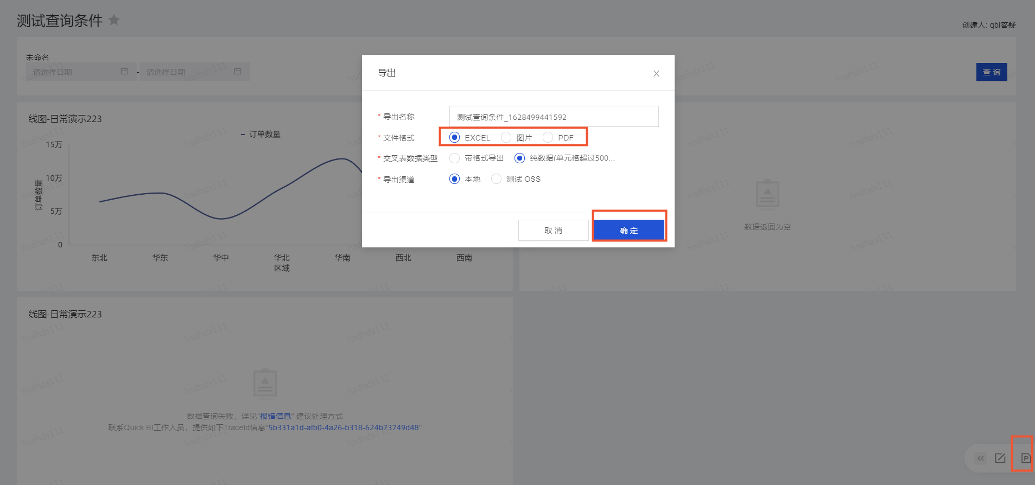Choose 纯数据 crosstab data type option
Image resolution: width=1035 pixels, height=485 pixels.
[520, 158]
